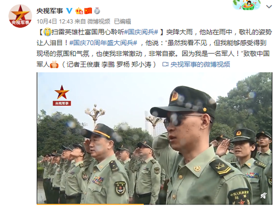This screenshot has height=209, width=278.
Task: Open the #国庆70周年盛大阅兵# hashtag
Action: 103,43
